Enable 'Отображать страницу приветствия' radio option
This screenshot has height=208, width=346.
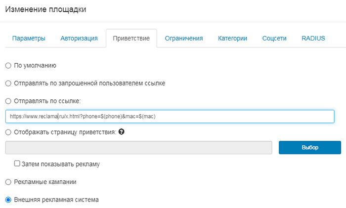[x=7, y=132]
